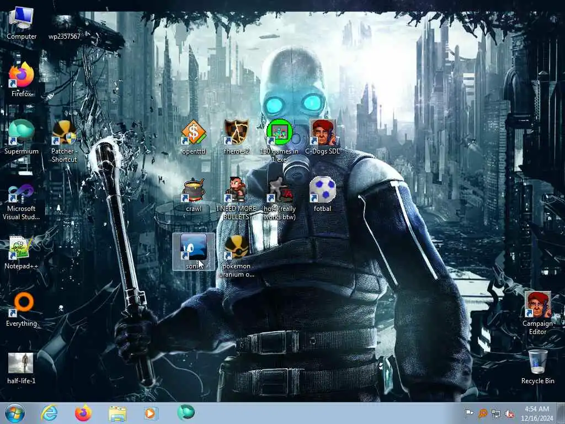The height and width of the screenshot is (424, 565).
Task: Open the Recycle Bin
Action: (537, 367)
